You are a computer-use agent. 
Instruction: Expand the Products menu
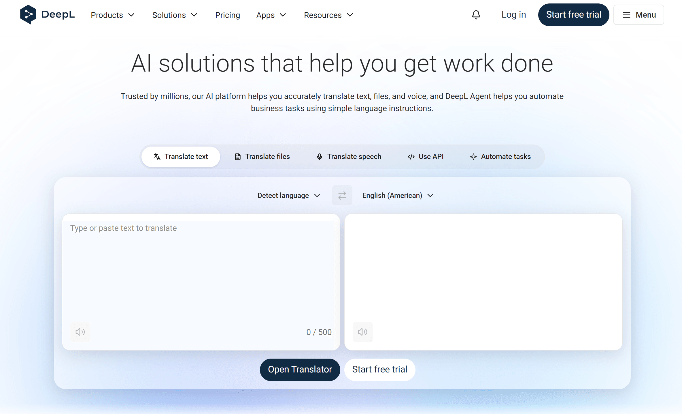pos(112,15)
